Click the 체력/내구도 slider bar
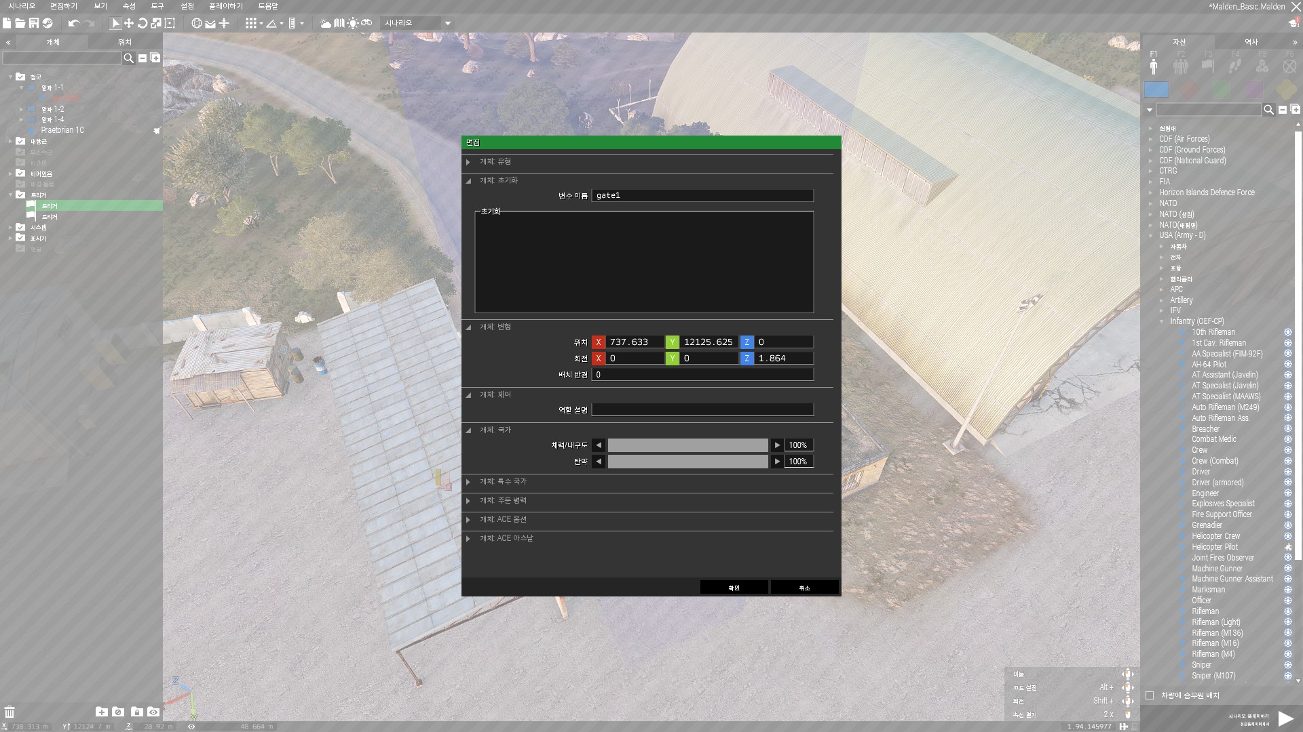 pos(687,445)
